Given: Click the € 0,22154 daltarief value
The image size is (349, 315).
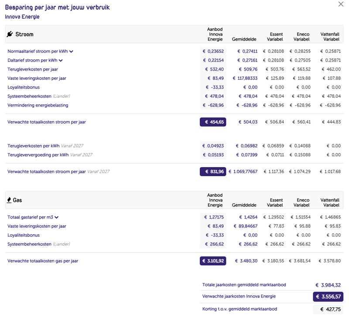Looking at the screenshot, I should click(x=213, y=60).
